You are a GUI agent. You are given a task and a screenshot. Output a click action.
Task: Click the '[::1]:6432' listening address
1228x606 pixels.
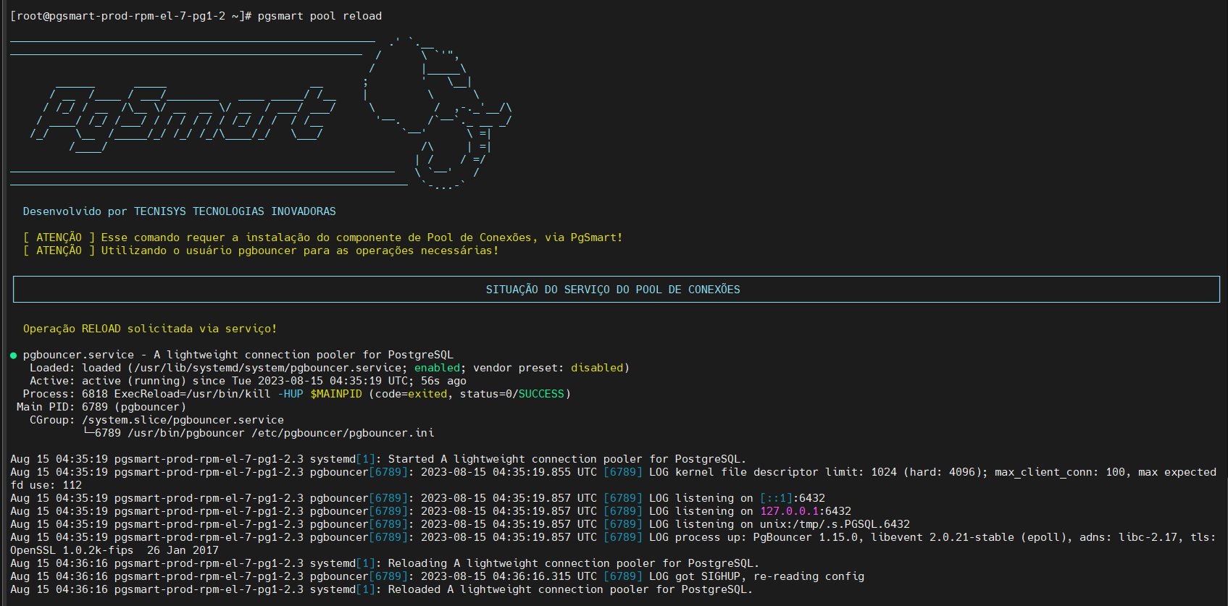pyautogui.click(x=793, y=498)
